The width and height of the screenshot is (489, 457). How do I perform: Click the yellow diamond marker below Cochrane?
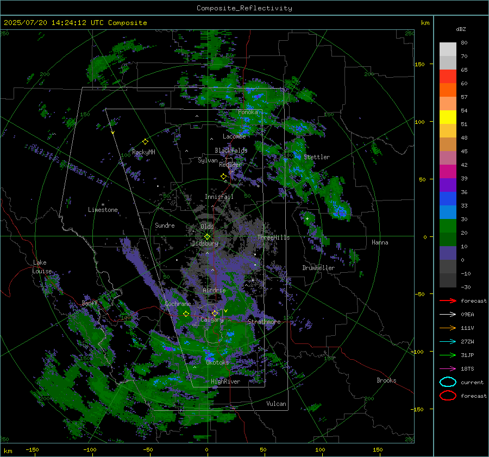186,314
